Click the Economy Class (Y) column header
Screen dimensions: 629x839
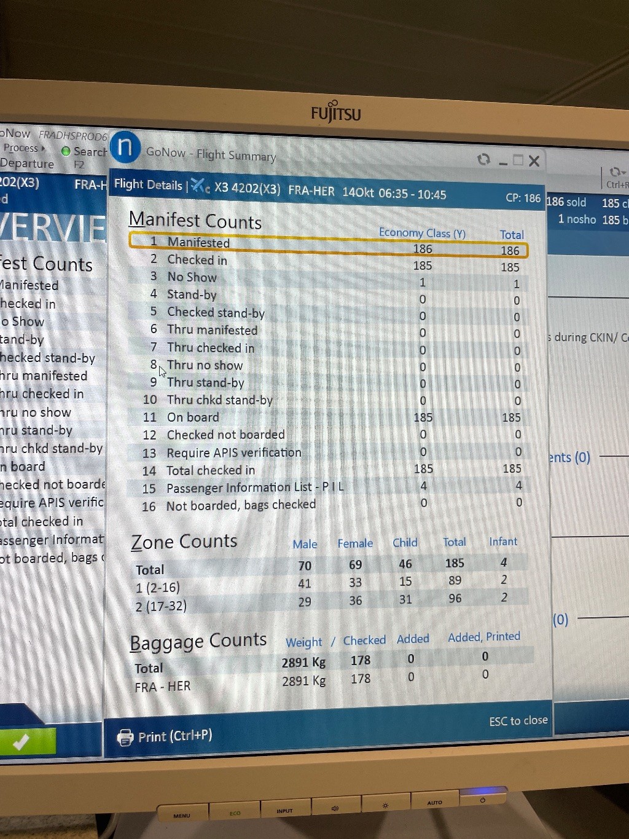(422, 233)
